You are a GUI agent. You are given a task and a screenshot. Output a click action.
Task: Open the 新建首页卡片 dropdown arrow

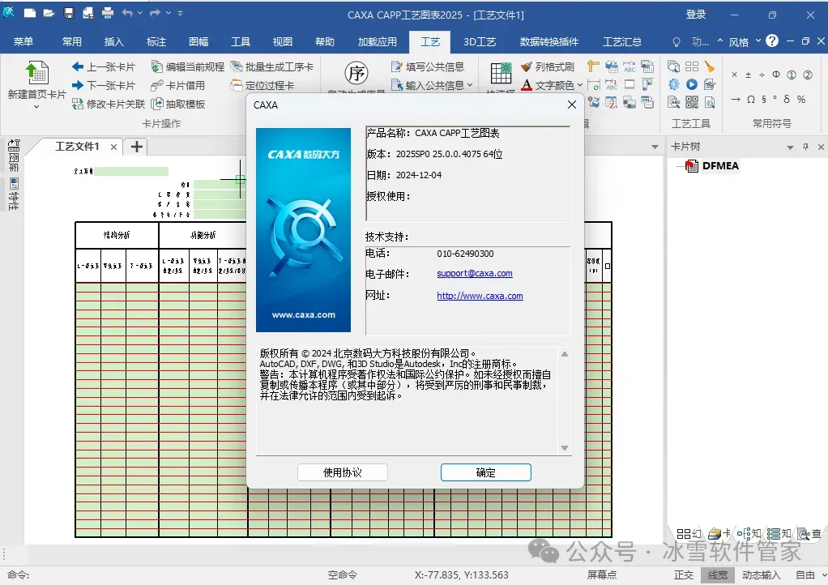(x=36, y=107)
